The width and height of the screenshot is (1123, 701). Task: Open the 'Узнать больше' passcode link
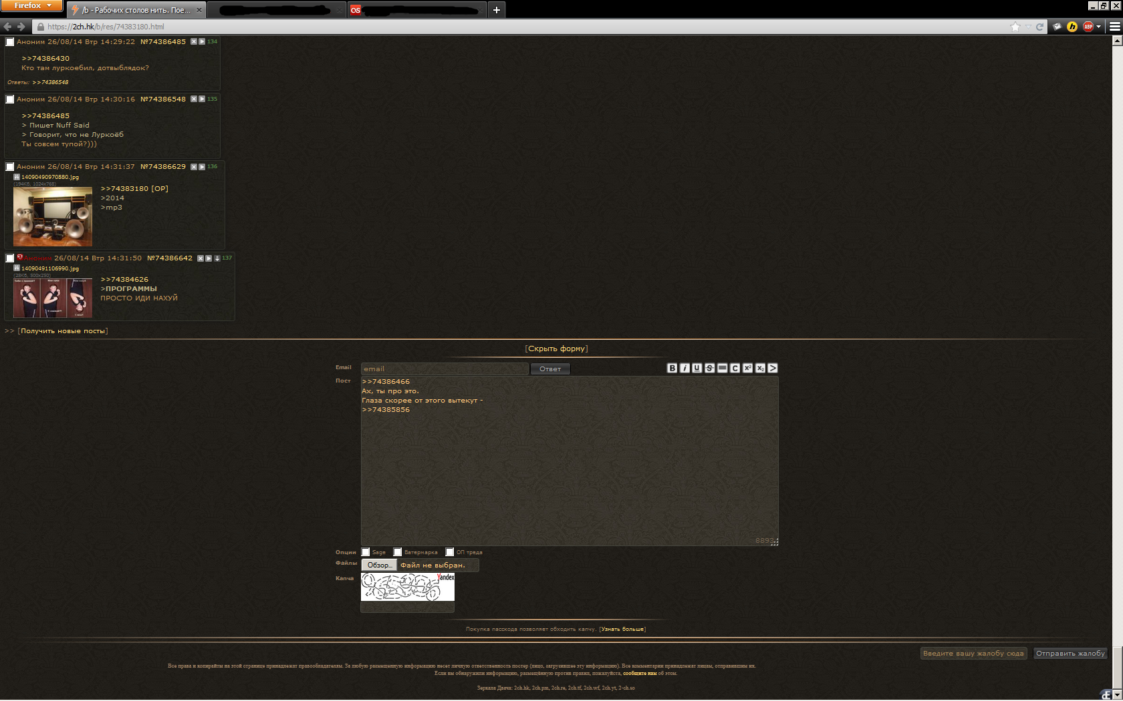(623, 629)
